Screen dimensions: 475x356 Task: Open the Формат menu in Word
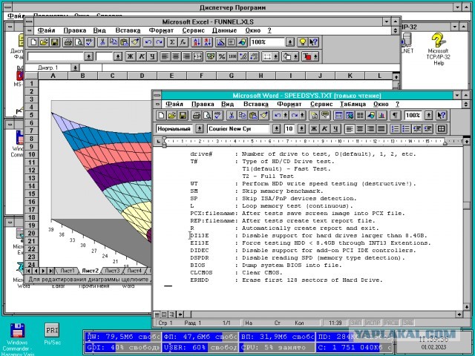pyautogui.click(x=289, y=104)
